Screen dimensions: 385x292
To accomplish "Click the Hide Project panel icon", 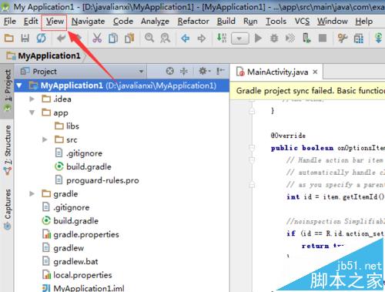I will pos(220,71).
